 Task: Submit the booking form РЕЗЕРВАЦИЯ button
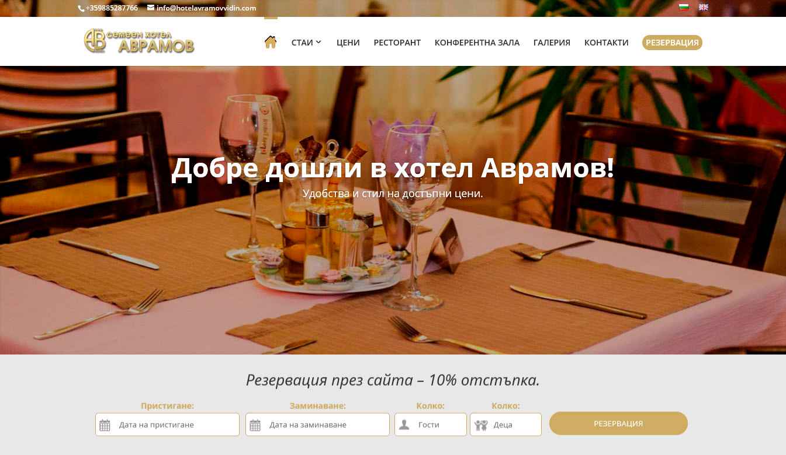coord(618,423)
